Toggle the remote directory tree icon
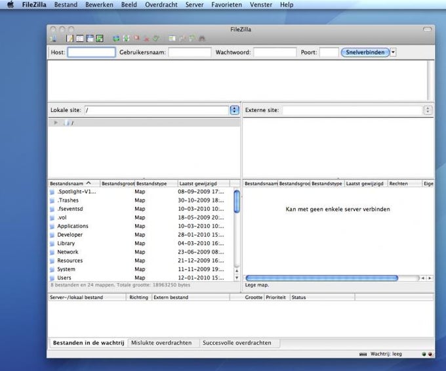 [x=90, y=39]
